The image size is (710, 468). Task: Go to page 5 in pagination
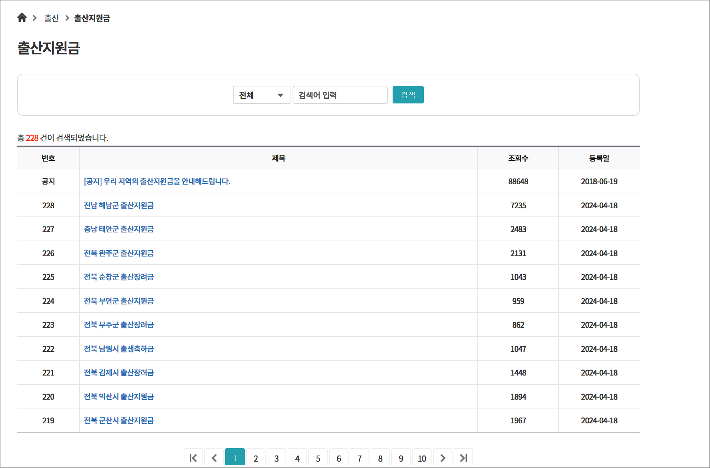318,458
